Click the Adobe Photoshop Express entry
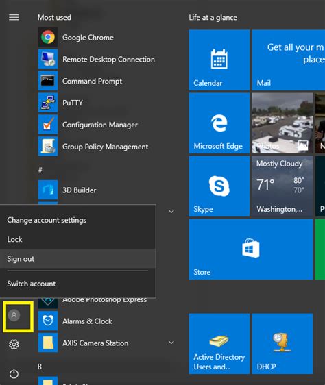This screenshot has height=385, width=325. coord(104,300)
